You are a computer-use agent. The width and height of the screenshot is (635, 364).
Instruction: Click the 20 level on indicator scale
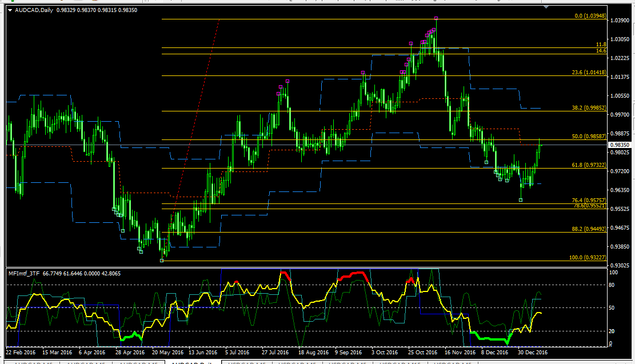(612, 331)
